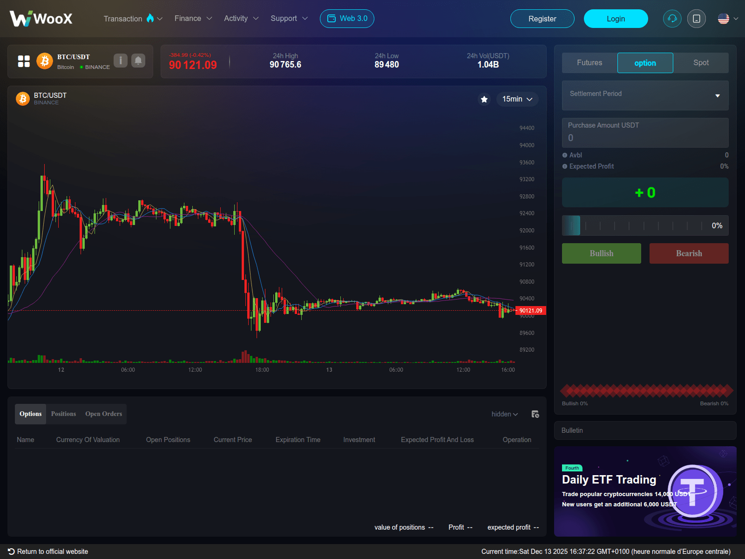Viewport: 745px width, 559px height.
Task: Click the 24h Vol value 1.04B
Action: click(488, 65)
